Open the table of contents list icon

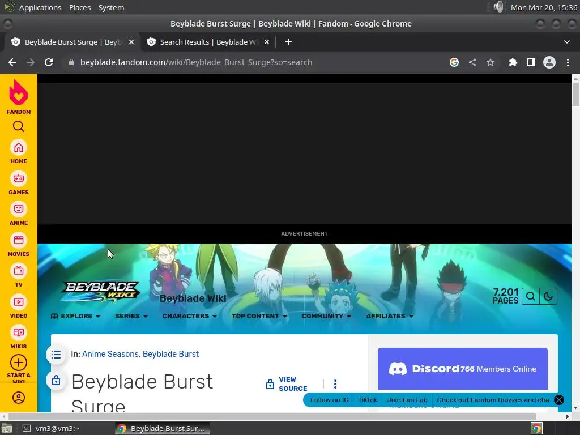click(56, 355)
